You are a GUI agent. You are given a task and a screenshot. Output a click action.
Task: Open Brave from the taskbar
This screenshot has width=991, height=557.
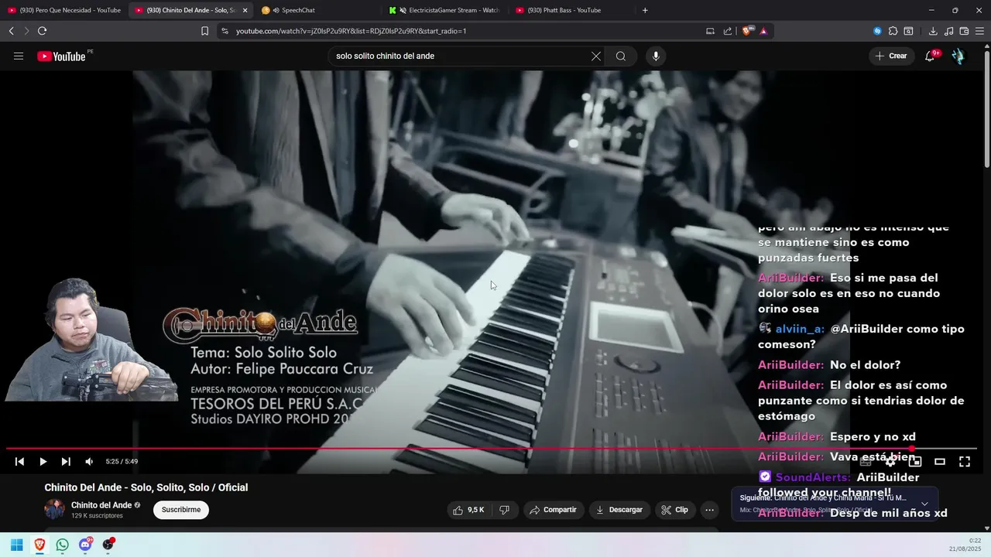(x=39, y=545)
